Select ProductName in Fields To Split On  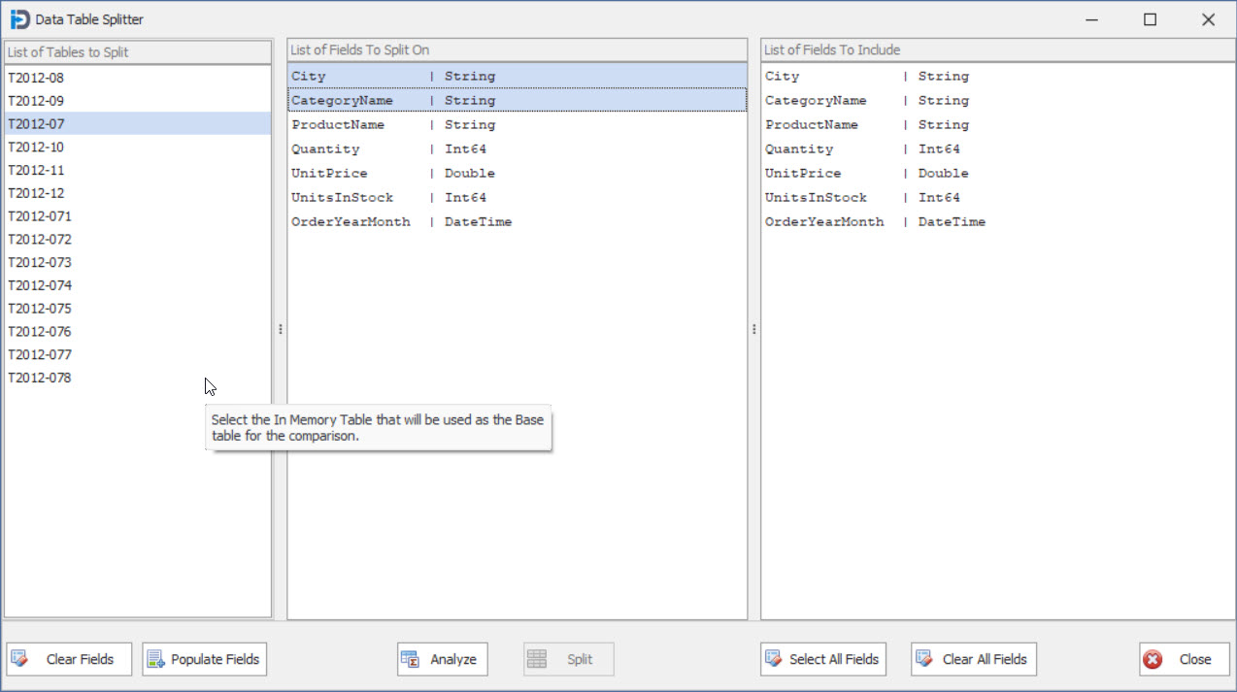pos(338,125)
